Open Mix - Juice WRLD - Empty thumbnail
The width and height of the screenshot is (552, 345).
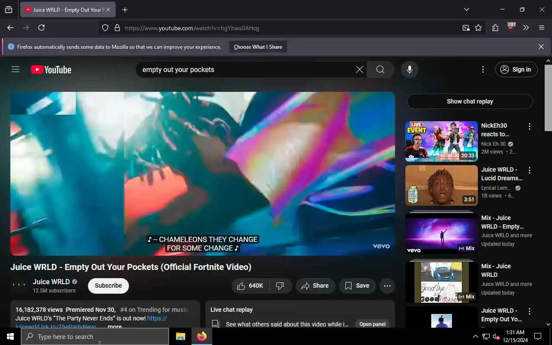pyautogui.click(x=441, y=233)
